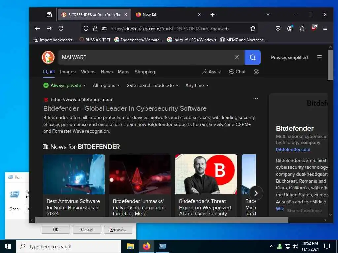The image size is (338, 253).
Task: Open MEMZ and Noescape bookmark
Action: (x=244, y=40)
